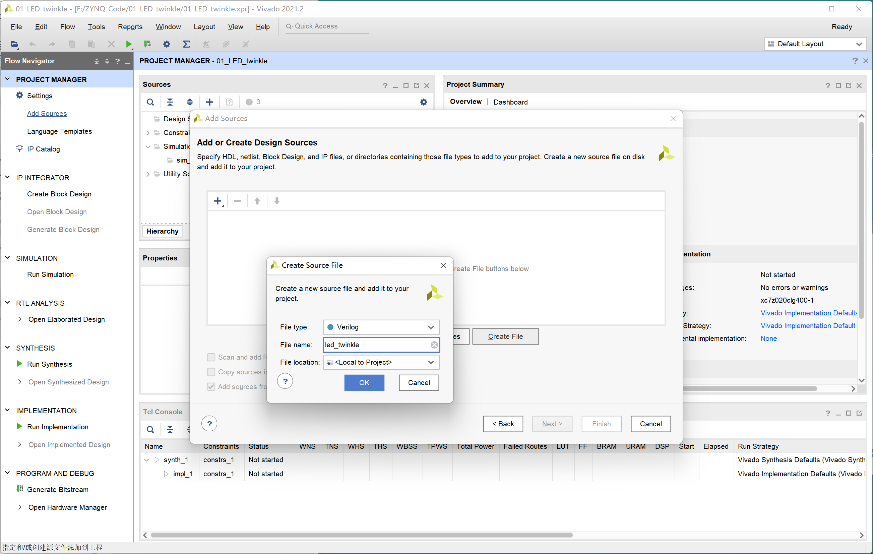
Task: Click Settings gear in Flow Navigator
Action: [19, 96]
